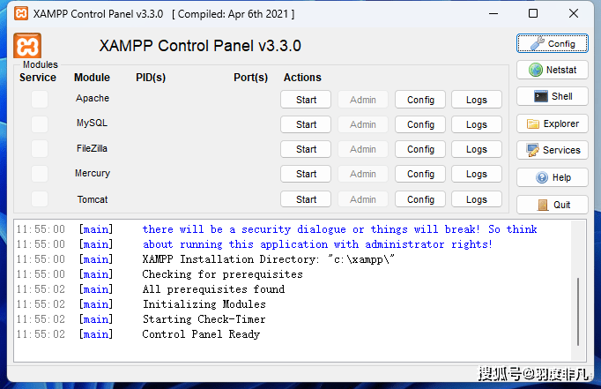The width and height of the screenshot is (601, 389).
Task: Launch Netstat via the globe icon
Action: [552, 70]
